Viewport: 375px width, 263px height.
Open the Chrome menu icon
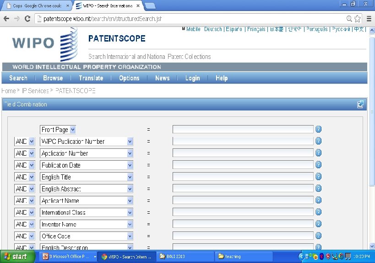[x=369, y=19]
